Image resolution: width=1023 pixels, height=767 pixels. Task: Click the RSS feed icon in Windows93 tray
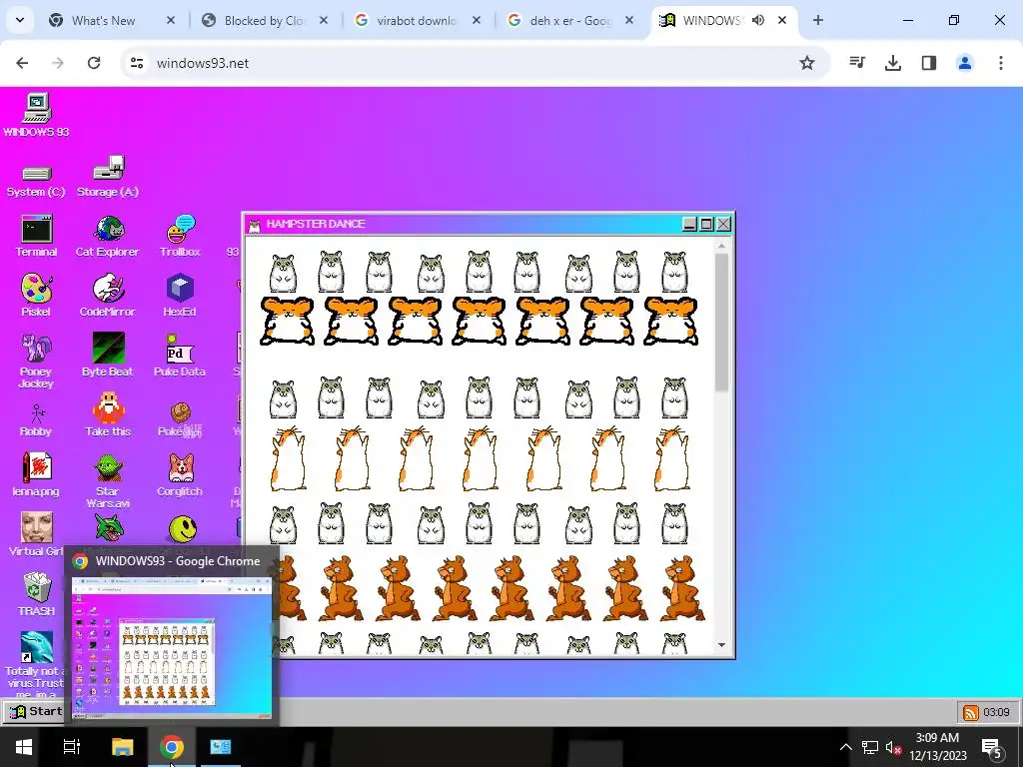971,712
